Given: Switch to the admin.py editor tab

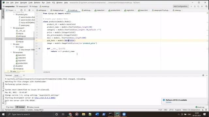Looking at the screenshot, I should click(87, 10).
